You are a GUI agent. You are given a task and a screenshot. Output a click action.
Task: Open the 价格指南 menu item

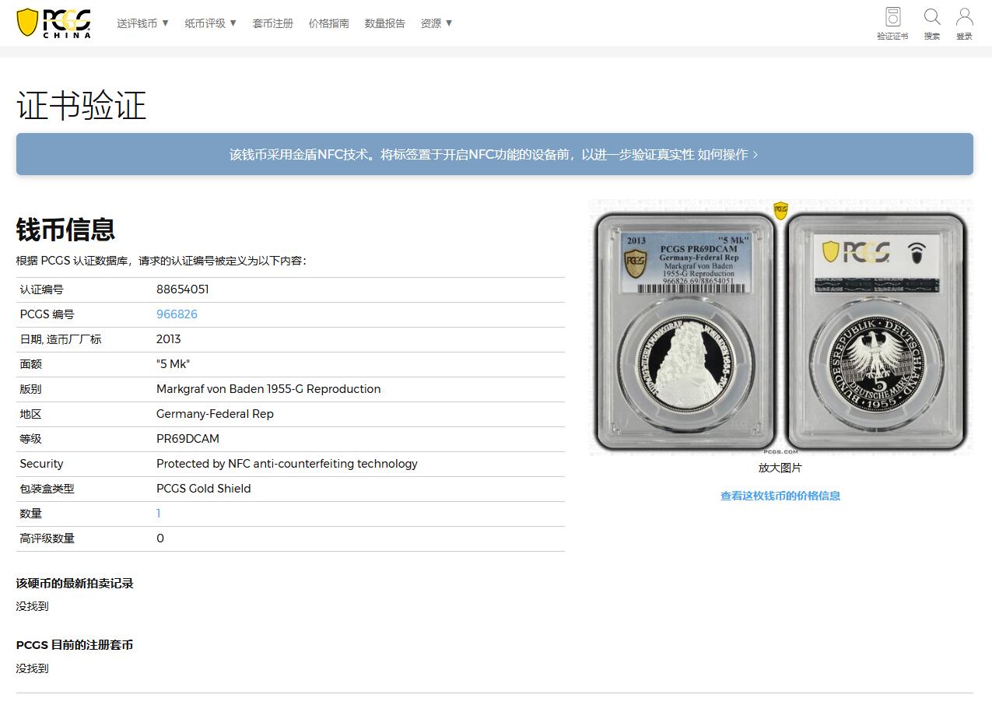[x=328, y=23]
